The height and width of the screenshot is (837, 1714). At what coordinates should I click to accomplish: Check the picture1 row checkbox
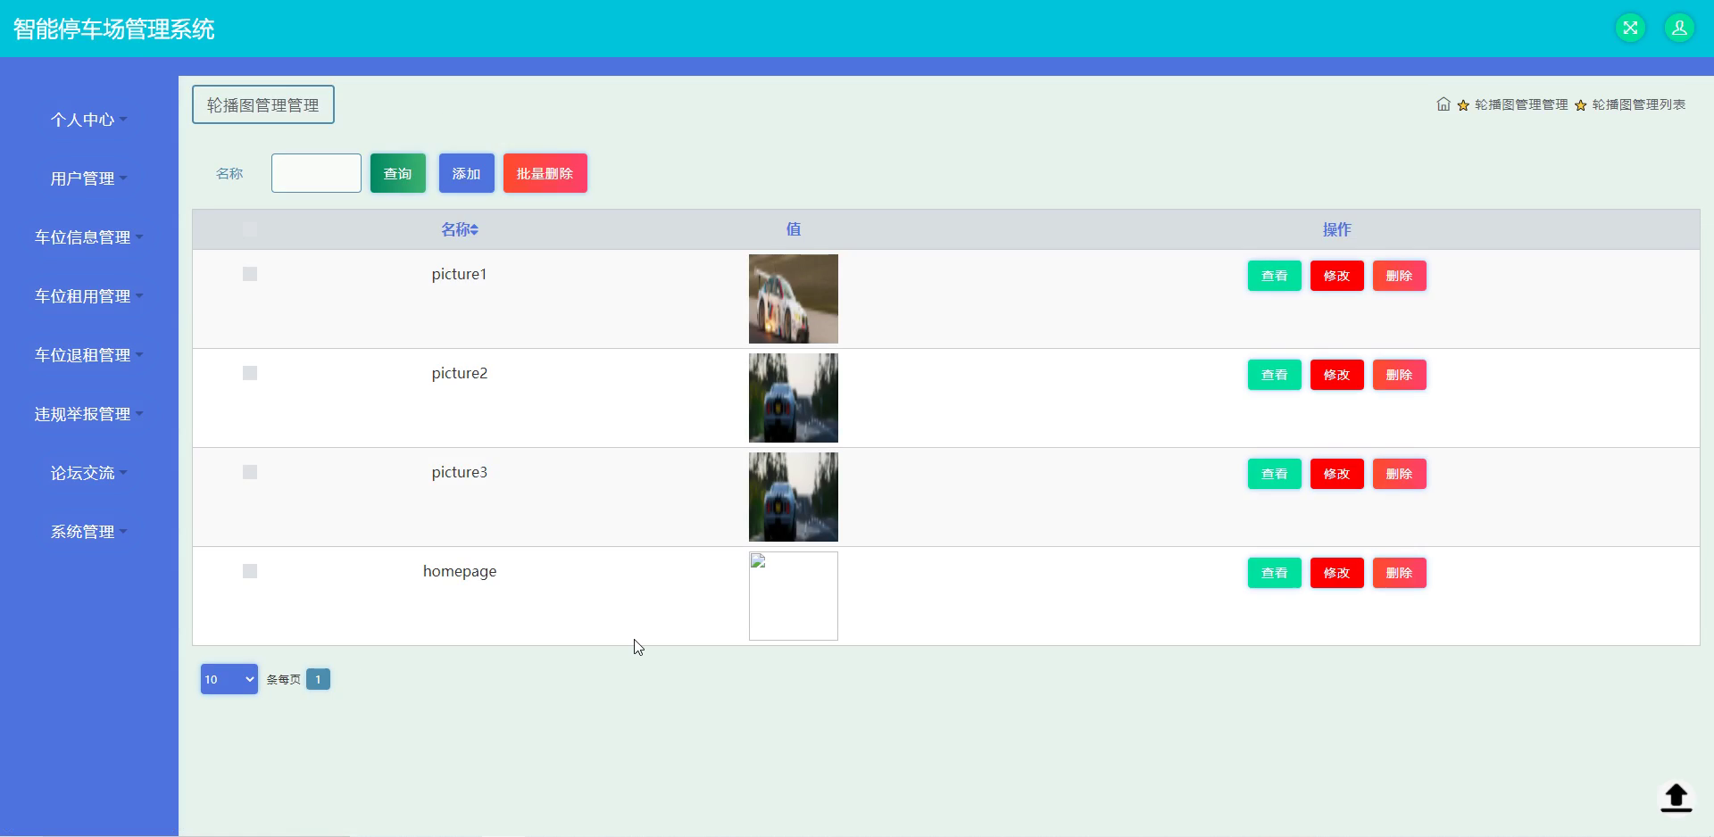pos(250,274)
